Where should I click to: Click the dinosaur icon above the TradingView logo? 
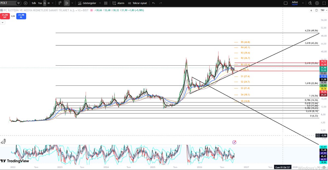click(x=4, y=141)
